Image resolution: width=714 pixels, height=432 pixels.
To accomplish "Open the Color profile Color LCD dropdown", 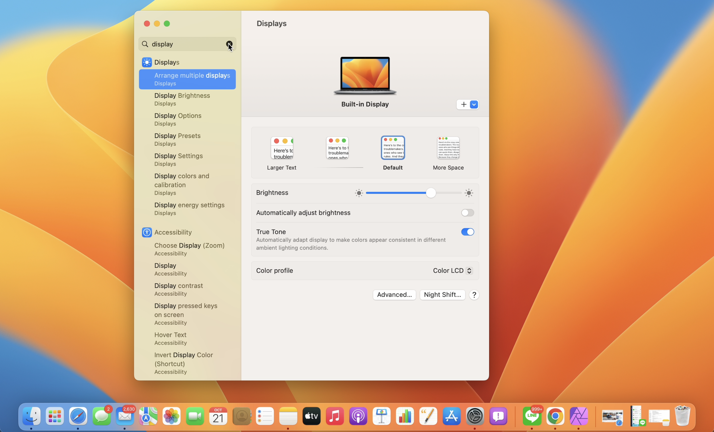I will click(x=453, y=271).
